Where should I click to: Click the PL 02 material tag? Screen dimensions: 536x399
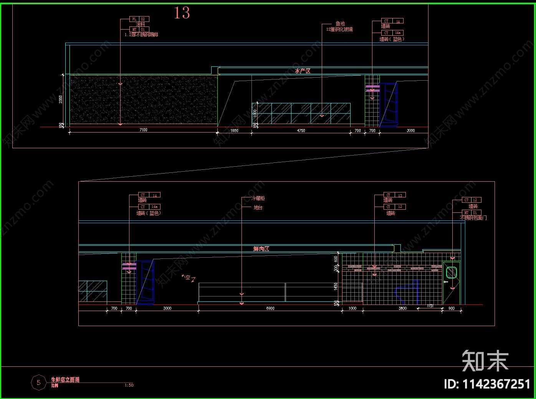tap(139, 19)
